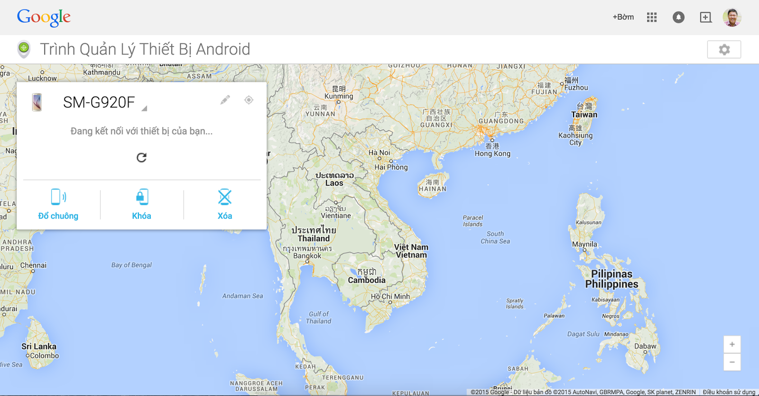This screenshot has height=396, width=759.
Task: Click Sri Lanka label on map
Action: (x=39, y=347)
